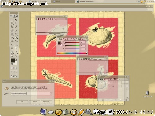Enable Full Screen with Menu Bar mode
155x116 pixels.
click(14, 72)
